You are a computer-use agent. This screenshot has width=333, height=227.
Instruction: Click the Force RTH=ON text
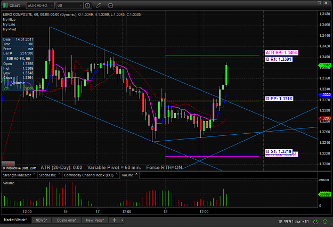pos(164,167)
